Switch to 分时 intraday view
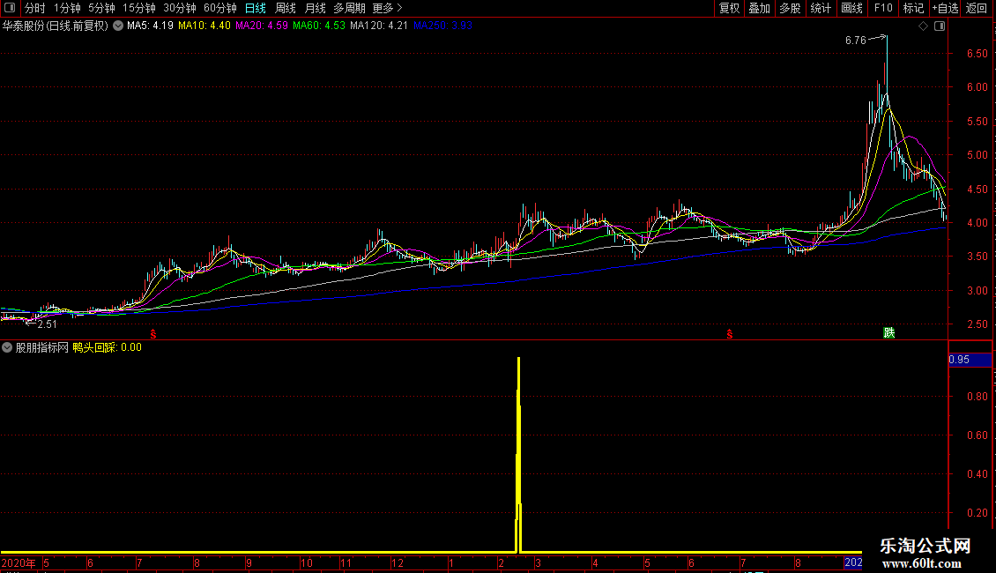Viewport: 996px width, 573px height. (35, 8)
